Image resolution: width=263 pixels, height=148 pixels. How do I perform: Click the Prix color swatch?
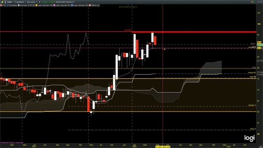pyautogui.click(x=1, y=5)
